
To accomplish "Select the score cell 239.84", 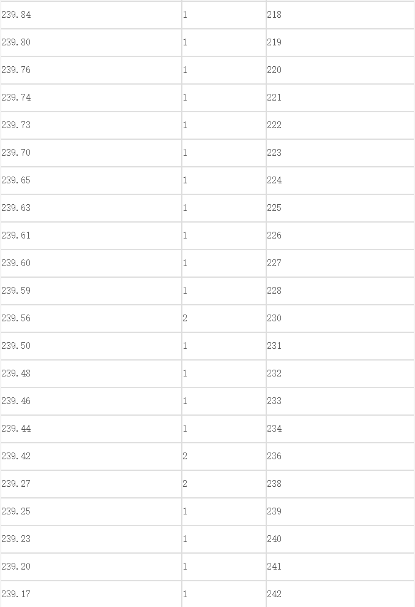I will (x=91, y=15).
